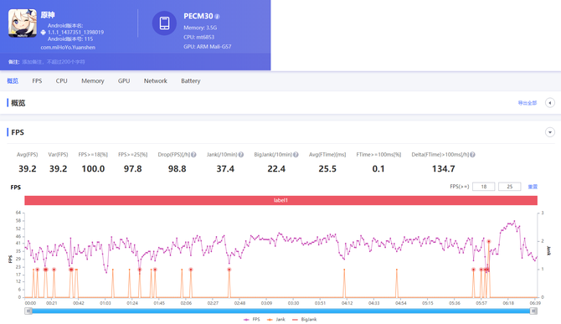Open help icon next to Jank(/10min)
This screenshot has width=561, height=324.
[241, 155]
